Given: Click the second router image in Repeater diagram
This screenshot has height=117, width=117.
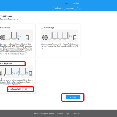Looking at the screenshot, I should pyautogui.click(x=23, y=72).
